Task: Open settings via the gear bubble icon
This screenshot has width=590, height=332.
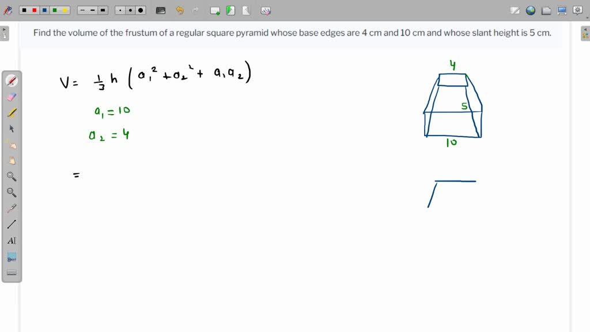Action: coord(577,10)
